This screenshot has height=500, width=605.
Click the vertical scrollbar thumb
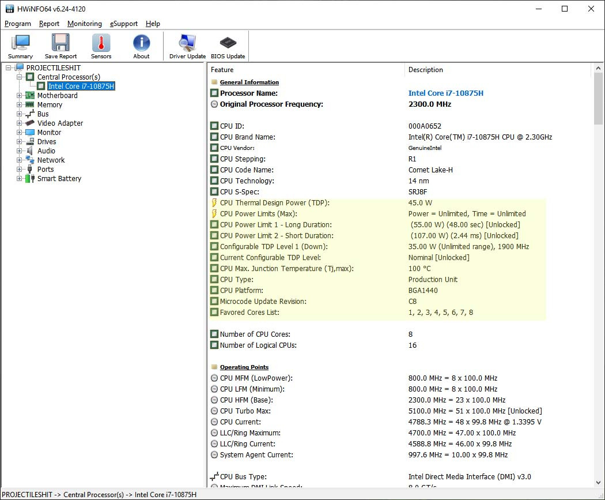tap(598, 99)
